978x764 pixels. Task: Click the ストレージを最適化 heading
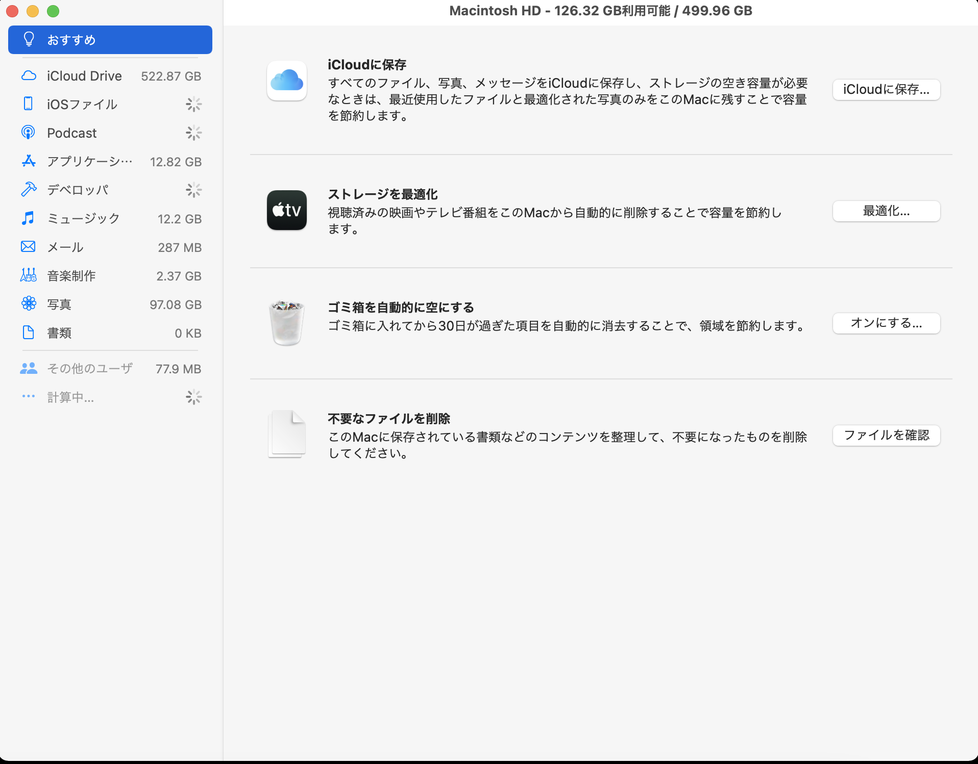pyautogui.click(x=383, y=194)
